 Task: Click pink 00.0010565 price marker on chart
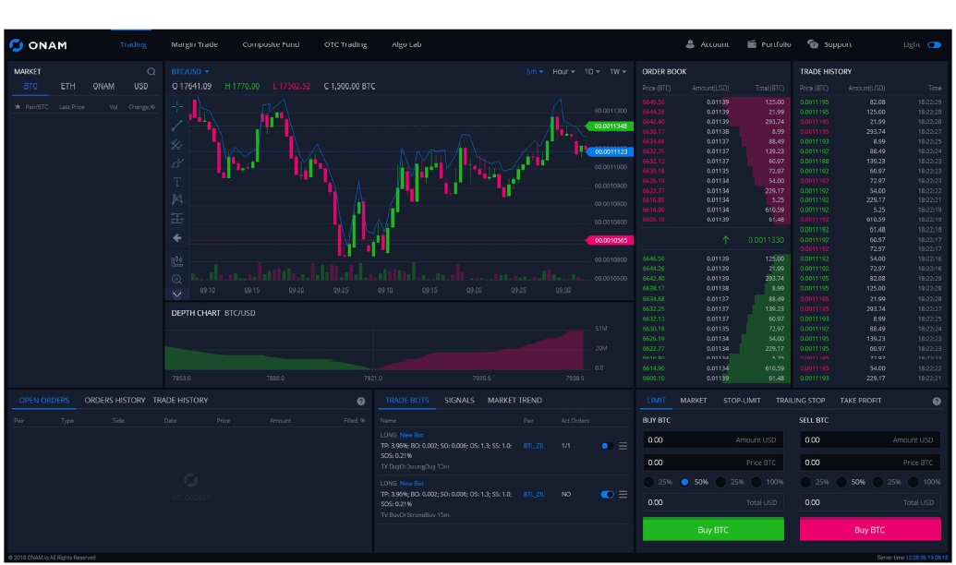click(x=610, y=241)
